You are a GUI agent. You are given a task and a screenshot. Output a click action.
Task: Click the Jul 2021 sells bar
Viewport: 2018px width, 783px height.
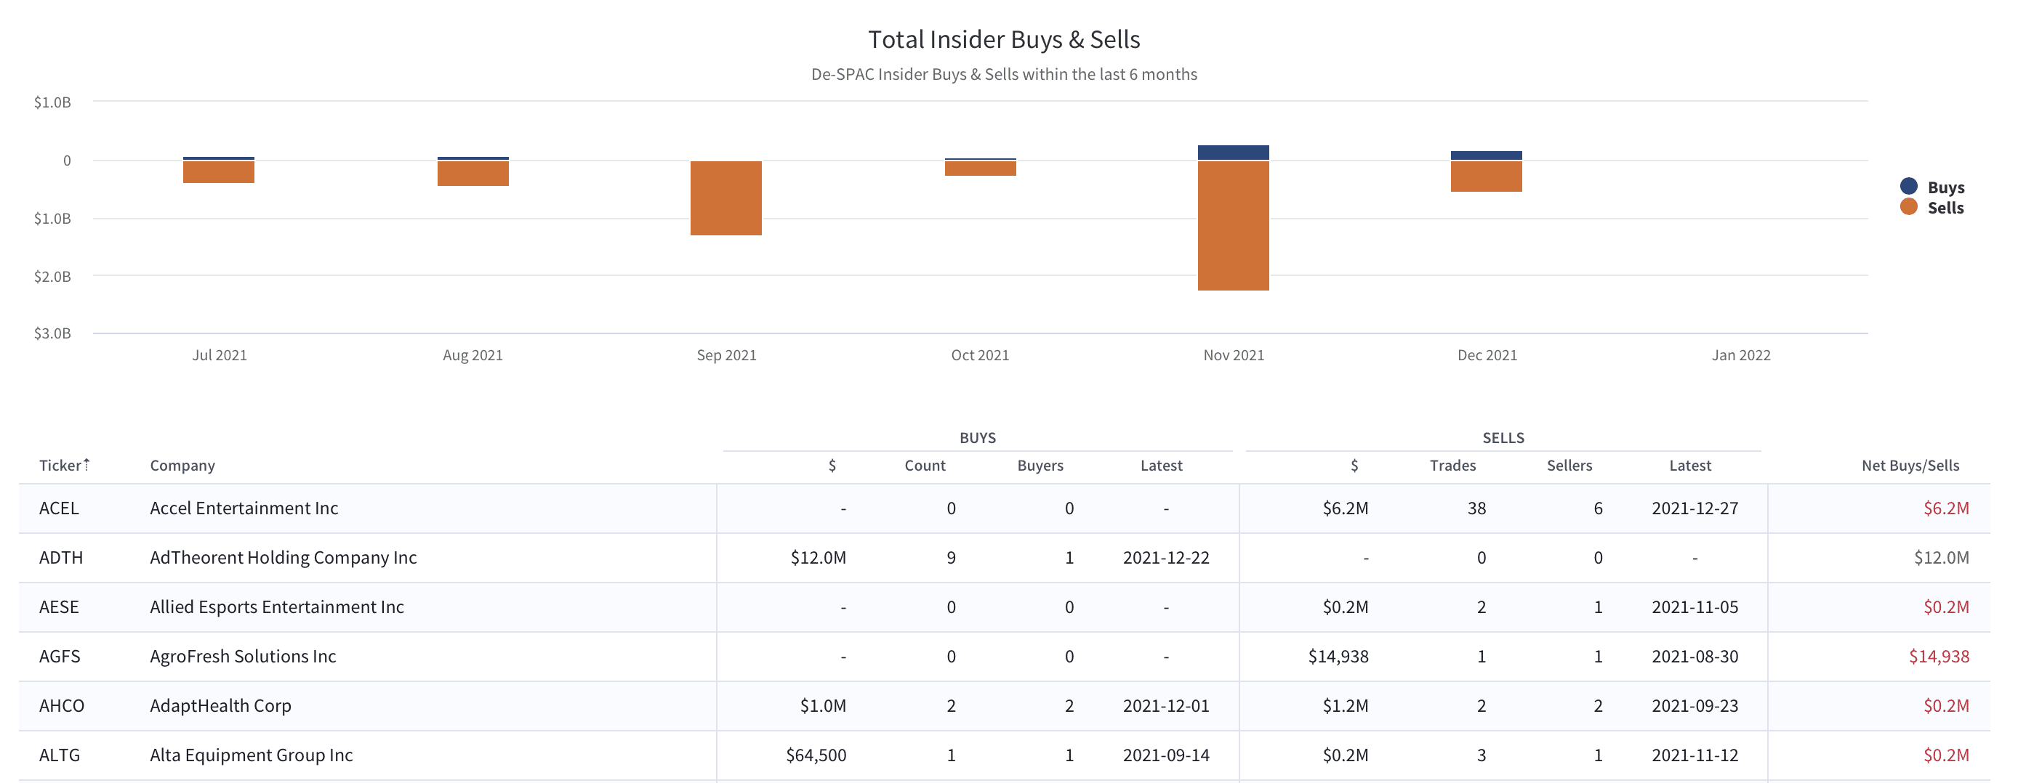pyautogui.click(x=219, y=172)
